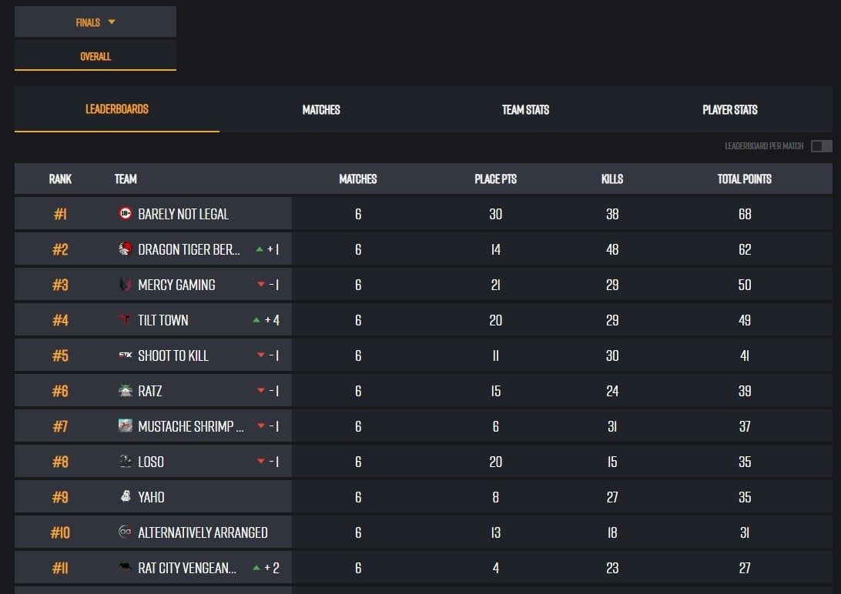Screen dimensions: 841x594
Task: Open the Finals stage dropdown
Action: [95, 22]
